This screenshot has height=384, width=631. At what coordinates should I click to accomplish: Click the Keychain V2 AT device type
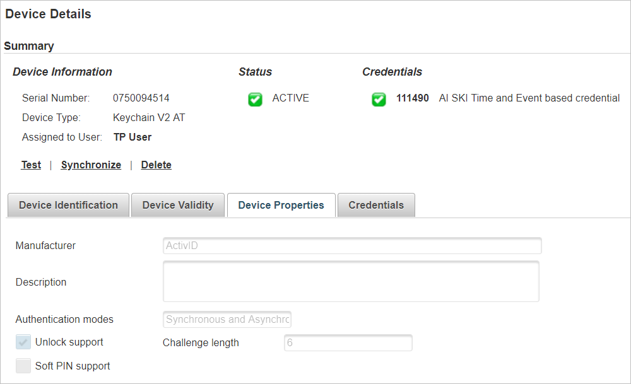149,117
